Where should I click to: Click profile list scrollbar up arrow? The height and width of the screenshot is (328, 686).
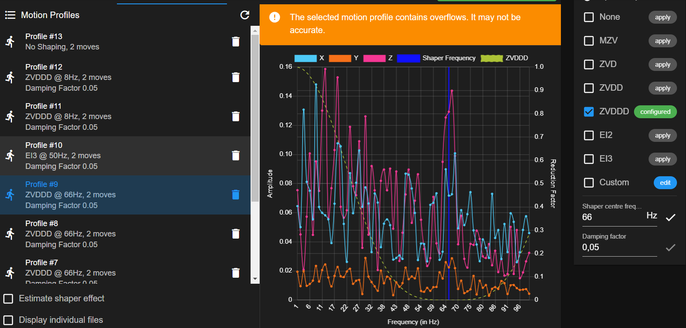pos(255,31)
